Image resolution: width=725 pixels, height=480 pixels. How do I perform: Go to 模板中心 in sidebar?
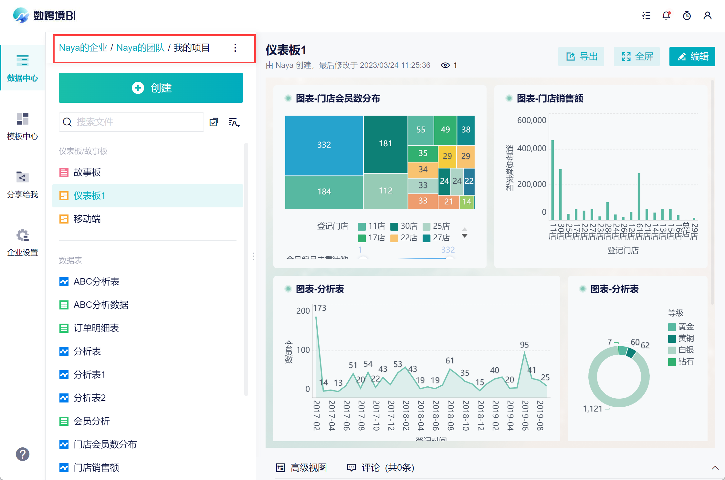(23, 126)
